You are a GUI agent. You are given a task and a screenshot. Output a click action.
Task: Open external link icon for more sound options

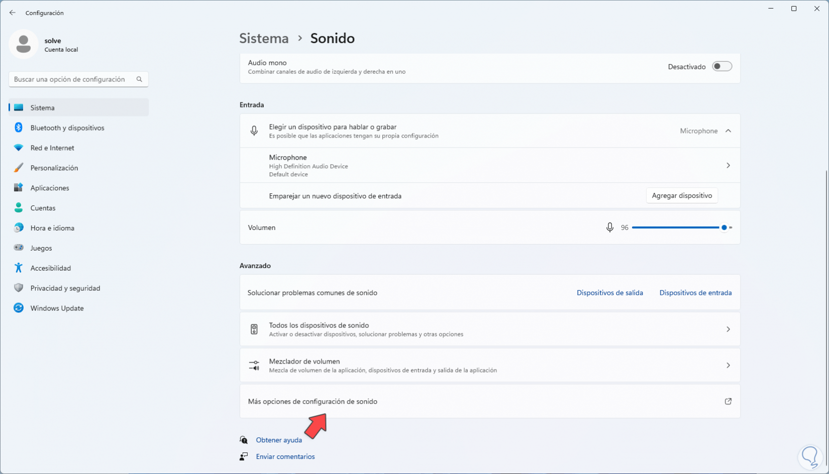[728, 401]
